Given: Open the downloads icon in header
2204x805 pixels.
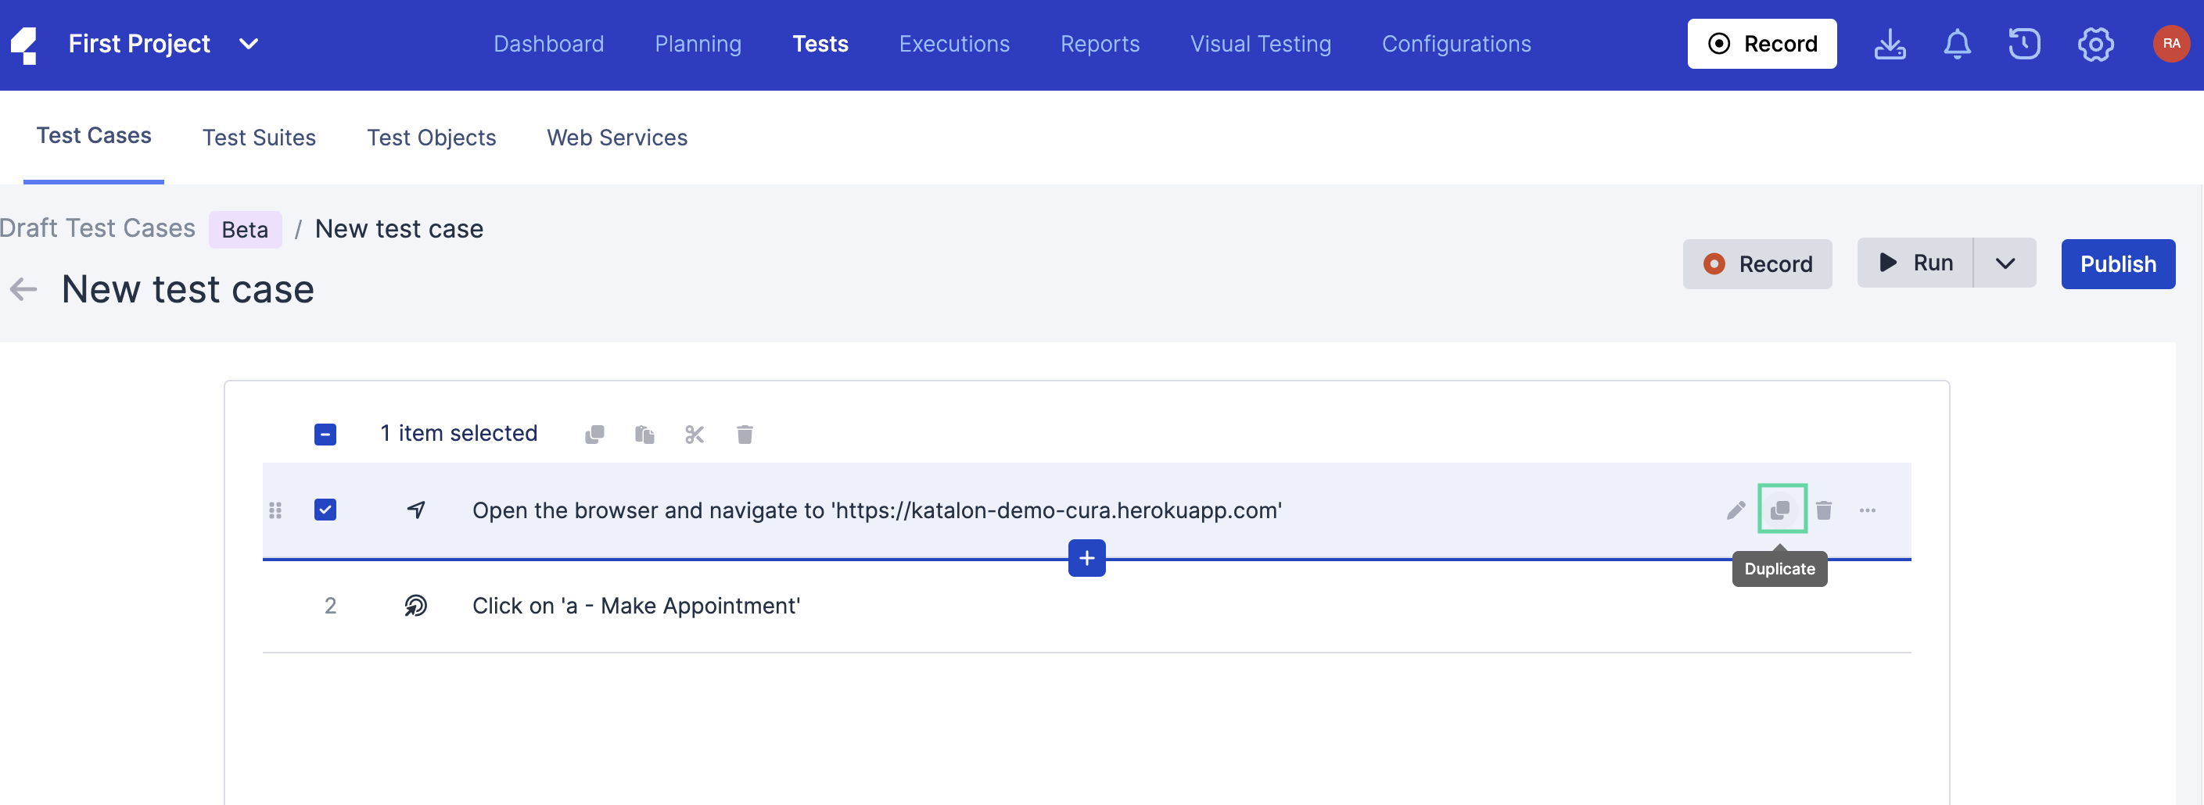Looking at the screenshot, I should [x=1889, y=44].
